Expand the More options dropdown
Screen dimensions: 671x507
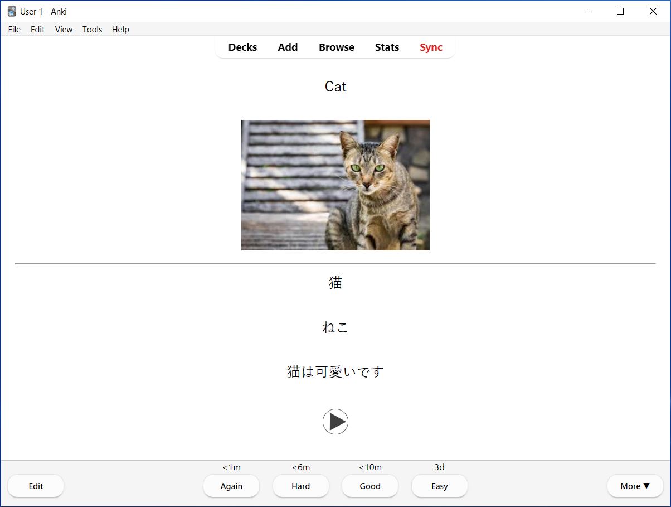tap(635, 486)
